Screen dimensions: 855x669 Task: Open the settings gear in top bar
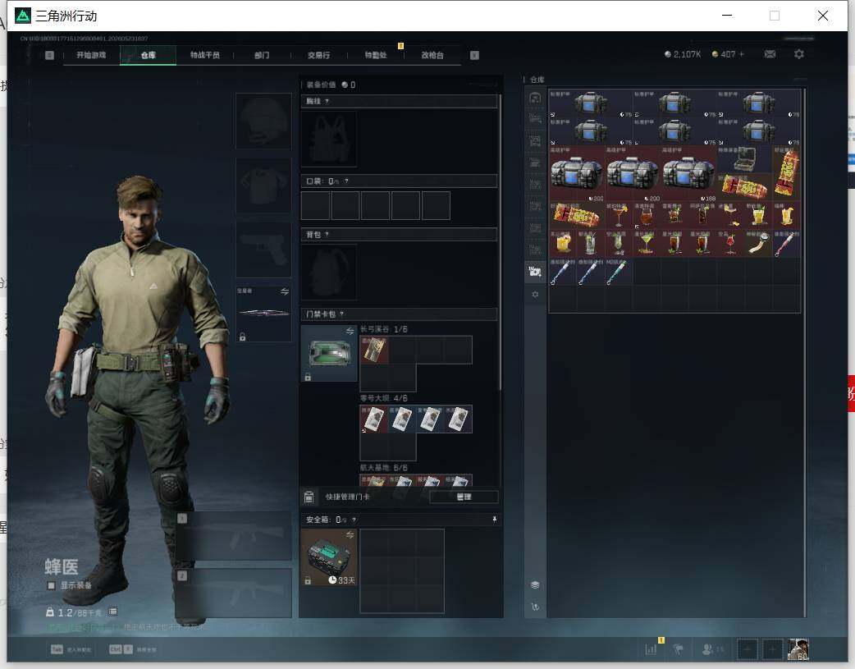799,54
